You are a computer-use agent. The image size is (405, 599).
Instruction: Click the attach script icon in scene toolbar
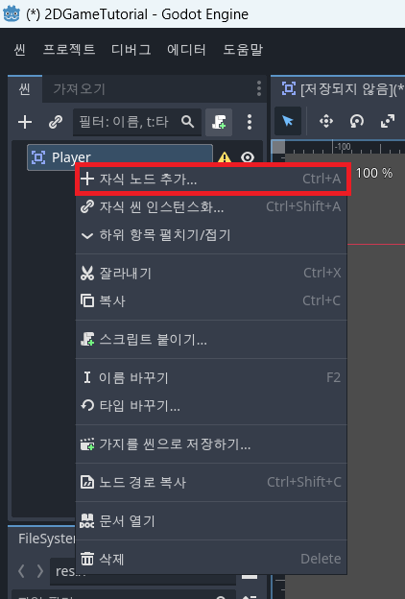coord(219,122)
